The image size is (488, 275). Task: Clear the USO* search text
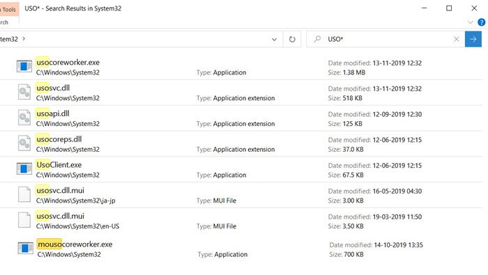pos(456,39)
